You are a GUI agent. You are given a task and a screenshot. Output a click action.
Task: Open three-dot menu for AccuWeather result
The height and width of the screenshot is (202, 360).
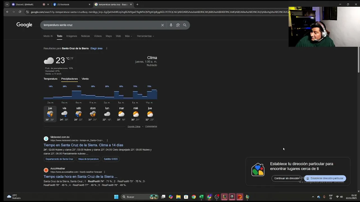tap(104, 172)
